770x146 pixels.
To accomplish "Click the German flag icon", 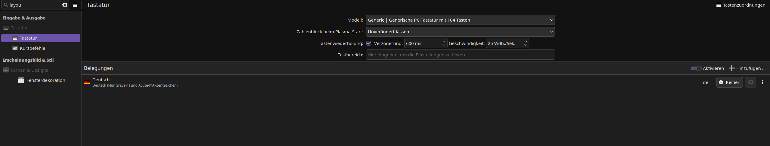I will (x=87, y=82).
